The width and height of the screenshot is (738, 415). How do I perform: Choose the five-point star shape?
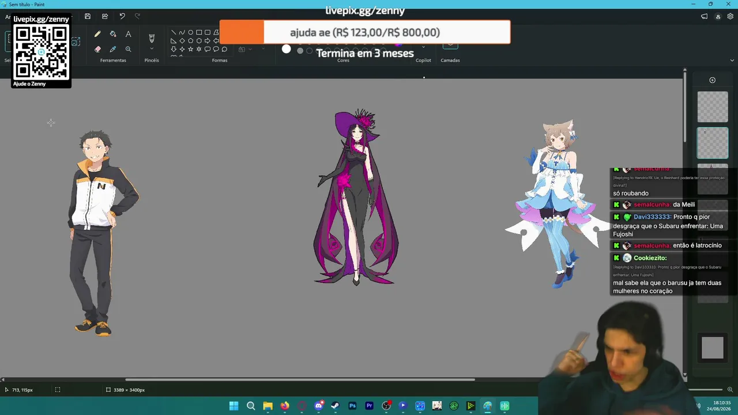(190, 50)
